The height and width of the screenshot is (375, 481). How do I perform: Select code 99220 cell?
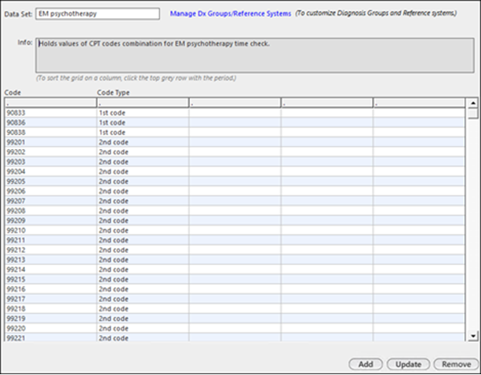[51, 329]
